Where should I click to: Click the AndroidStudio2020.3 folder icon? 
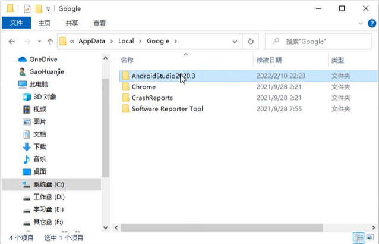(125, 76)
